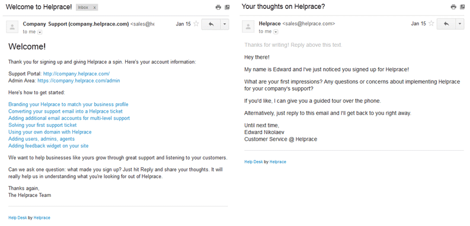Viewport: 470px width, 226px height.
Task: Open Adding additional email accounts link
Action: pyautogui.click(x=69, y=118)
